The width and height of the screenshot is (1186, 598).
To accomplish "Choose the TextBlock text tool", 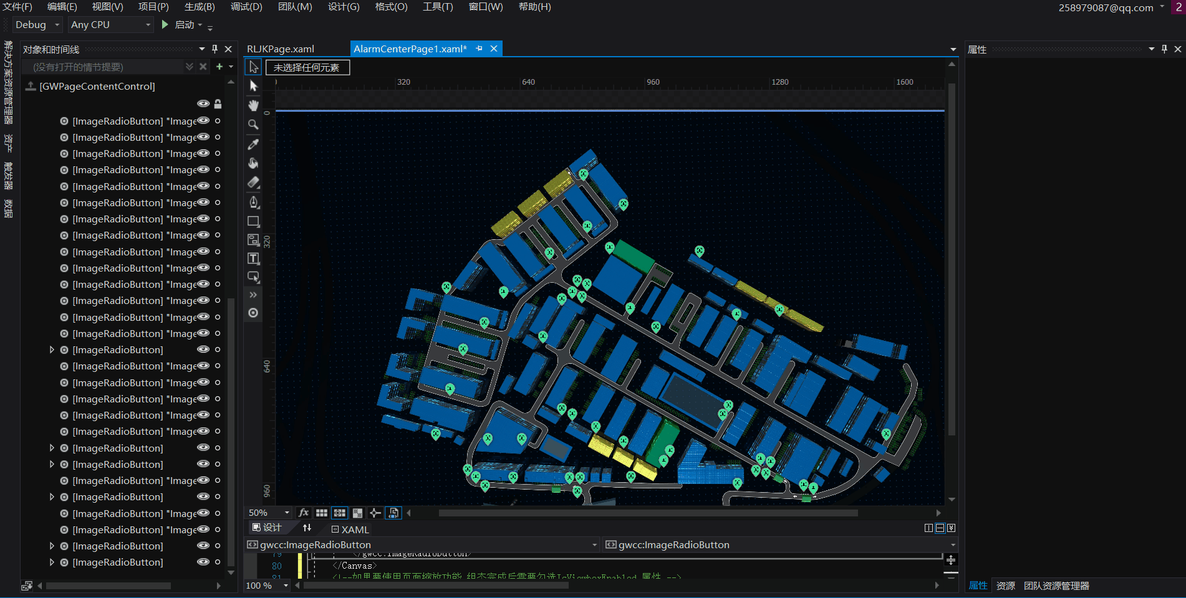I will pyautogui.click(x=253, y=259).
